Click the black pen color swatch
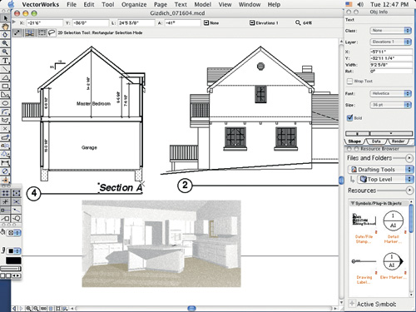Image resolution: width=416 pixels, height=312 pixels. pos(13,260)
